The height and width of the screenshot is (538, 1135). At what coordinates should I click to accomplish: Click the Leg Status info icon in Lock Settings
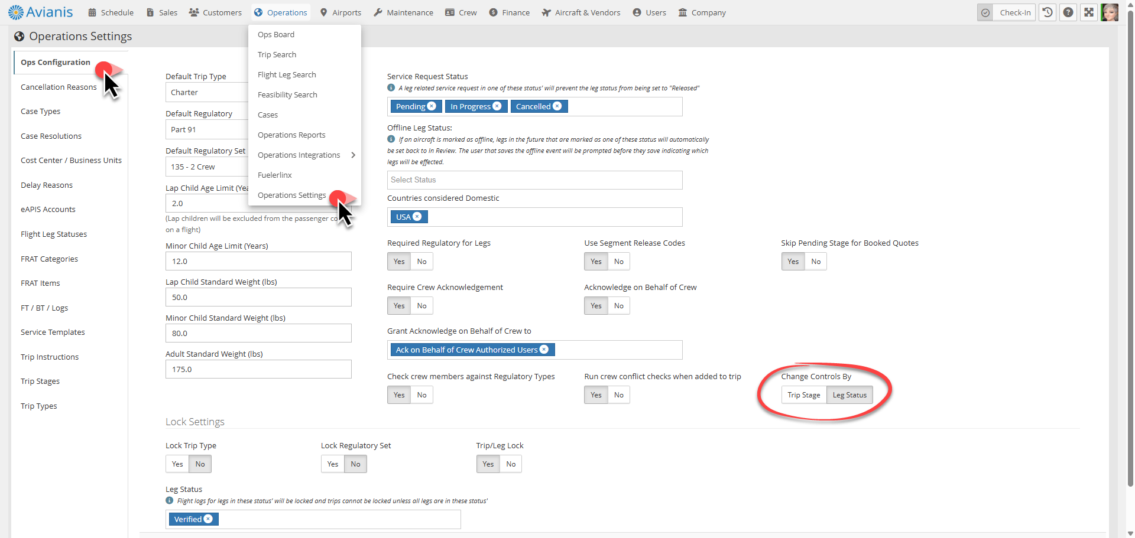click(x=169, y=500)
